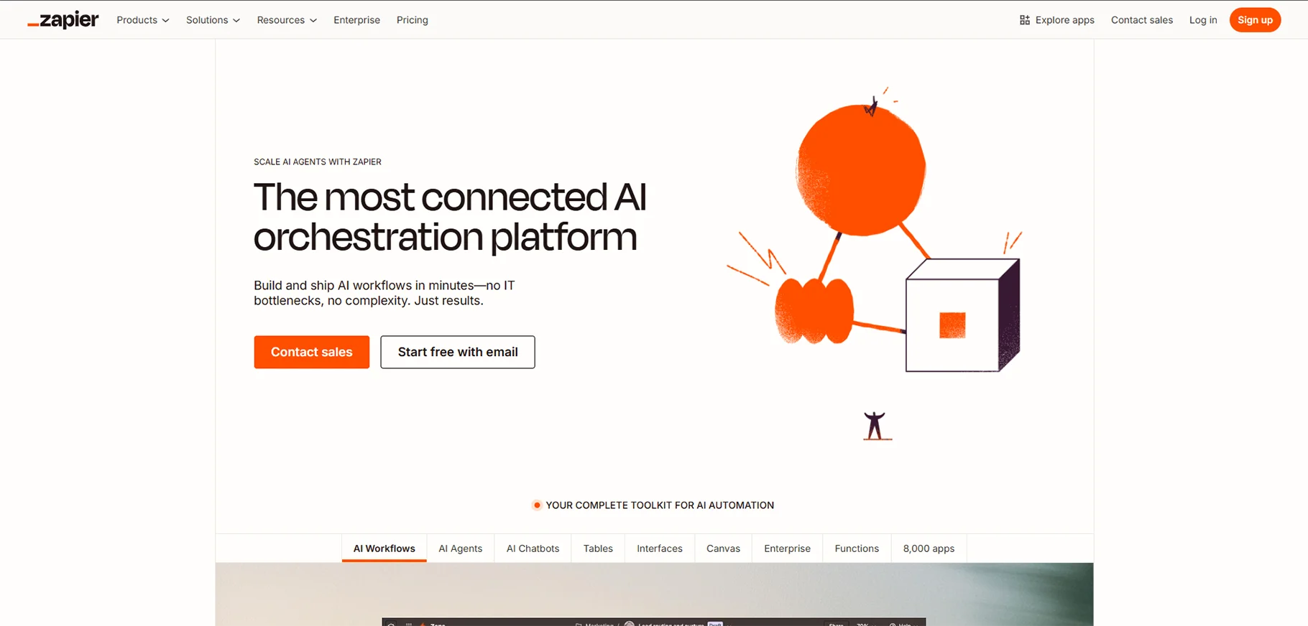The height and width of the screenshot is (626, 1308).
Task: Click the orange Sign up button
Action: click(1255, 20)
